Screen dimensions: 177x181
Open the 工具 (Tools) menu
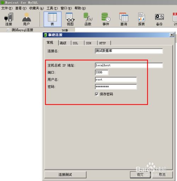(x=52, y=8)
